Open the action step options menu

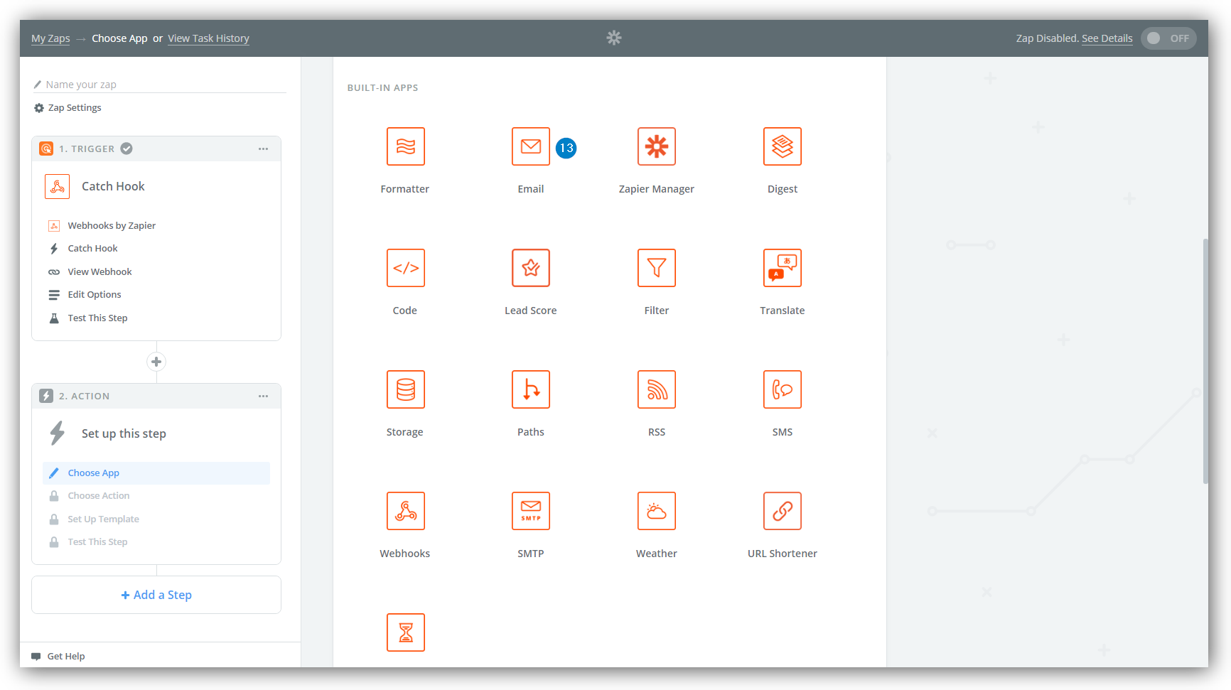[x=263, y=396]
